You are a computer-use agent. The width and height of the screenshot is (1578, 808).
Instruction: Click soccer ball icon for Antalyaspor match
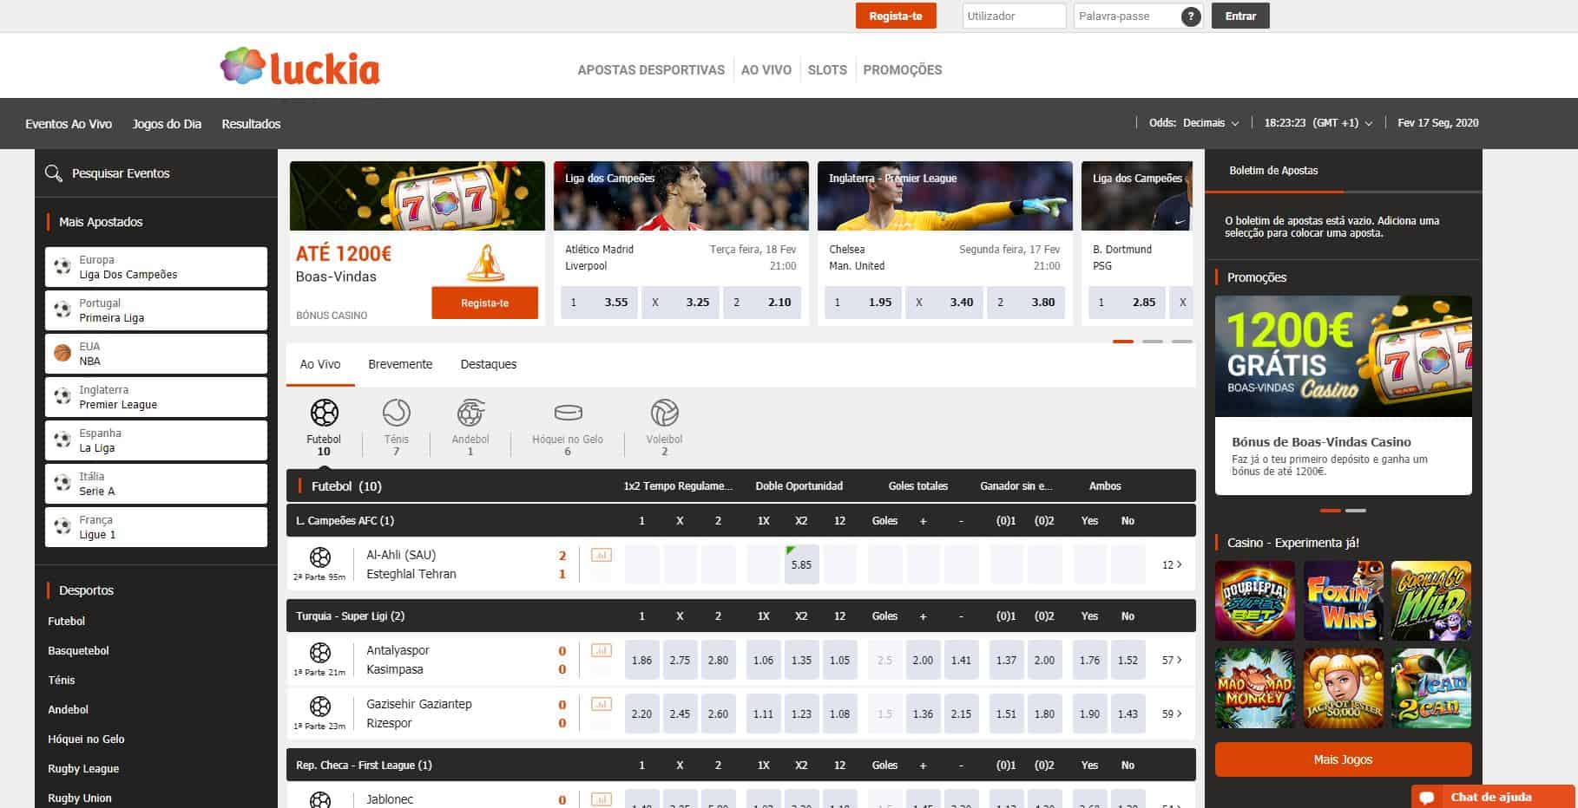[320, 652]
